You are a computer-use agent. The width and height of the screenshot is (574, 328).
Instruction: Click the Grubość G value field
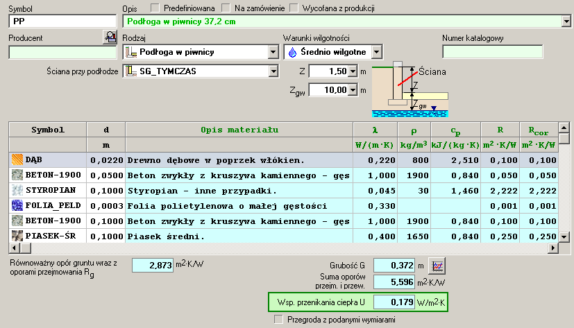[394, 266]
